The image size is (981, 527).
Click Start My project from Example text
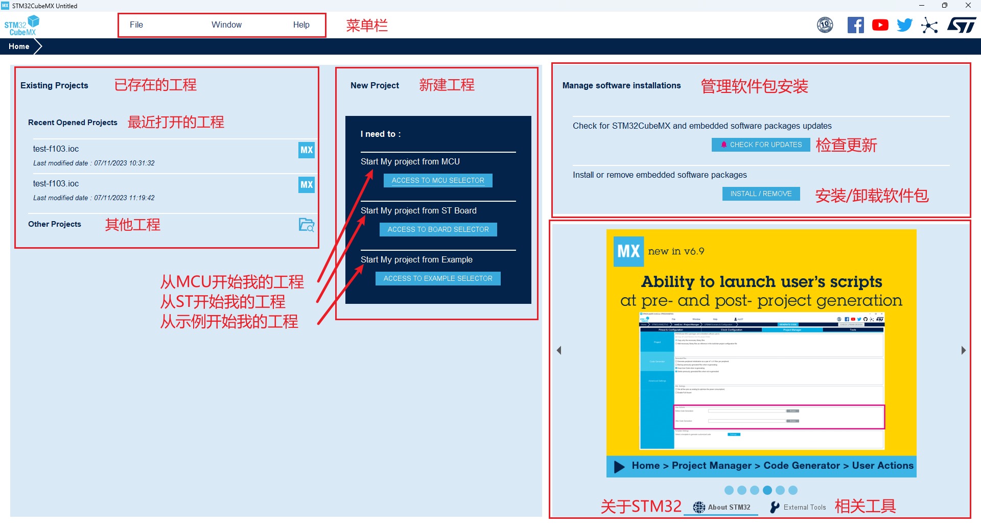click(x=416, y=259)
